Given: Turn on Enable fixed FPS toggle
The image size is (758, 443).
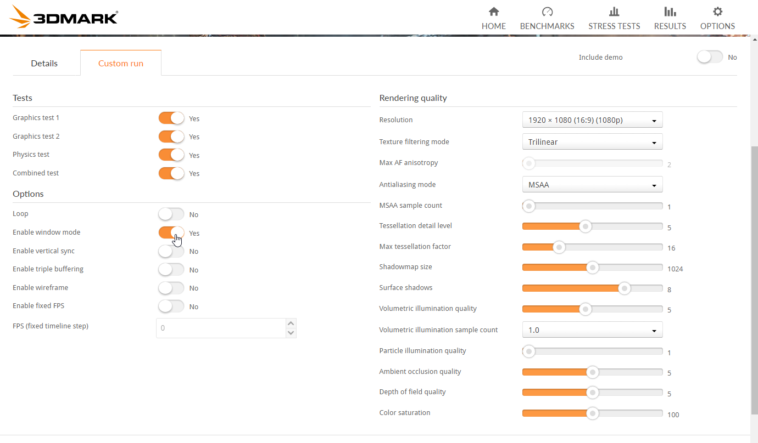Looking at the screenshot, I should tap(171, 306).
